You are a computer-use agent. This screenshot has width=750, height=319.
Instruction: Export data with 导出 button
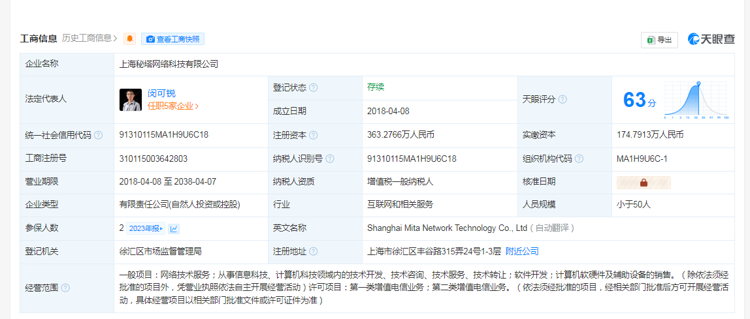click(x=659, y=40)
